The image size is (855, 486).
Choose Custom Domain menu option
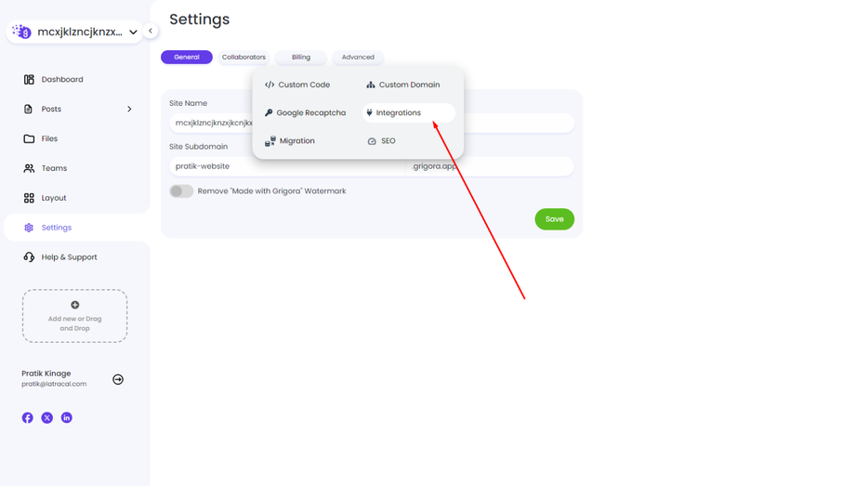click(409, 85)
